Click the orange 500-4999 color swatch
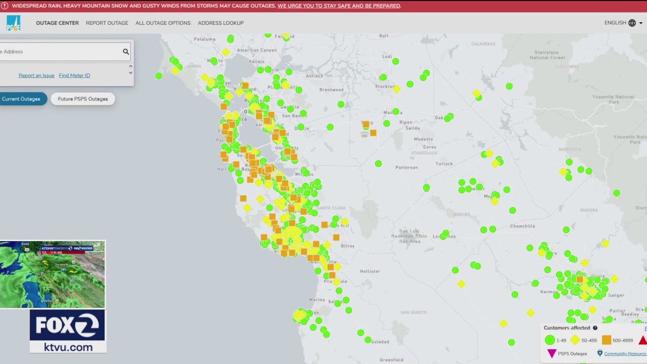Image resolution: width=647 pixels, height=364 pixels. [x=606, y=340]
